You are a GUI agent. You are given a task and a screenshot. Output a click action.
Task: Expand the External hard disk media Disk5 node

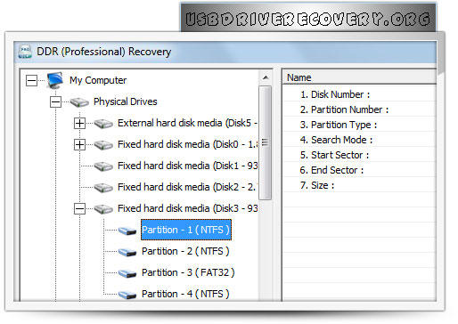[79, 124]
